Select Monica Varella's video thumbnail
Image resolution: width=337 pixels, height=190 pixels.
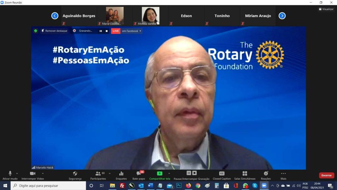pos(150,16)
